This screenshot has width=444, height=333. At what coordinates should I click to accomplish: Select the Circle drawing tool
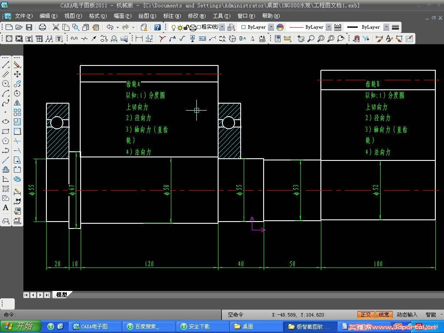(6, 84)
